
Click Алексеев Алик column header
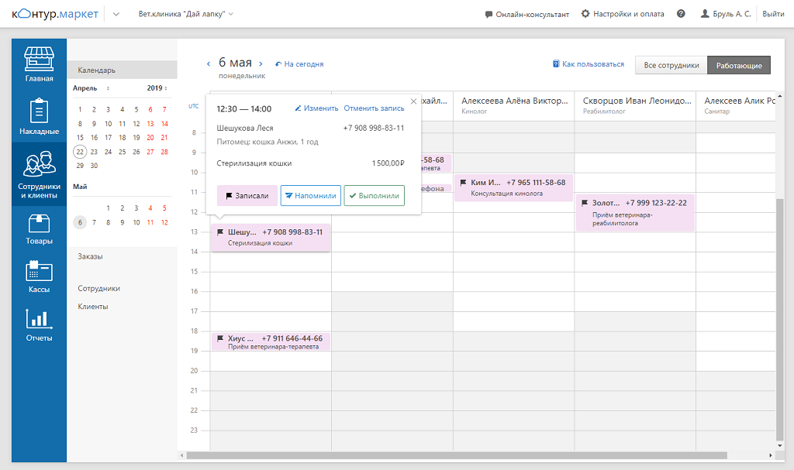coord(737,105)
